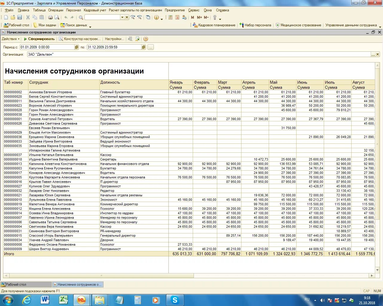Open Конструктор настроек button
This screenshot has width=383, height=306.
(80, 39)
